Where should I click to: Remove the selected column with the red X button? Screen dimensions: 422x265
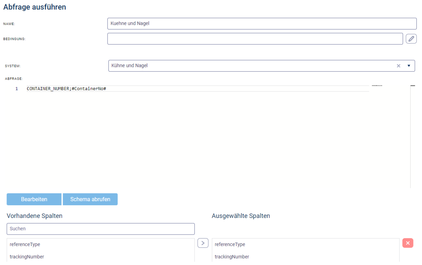[408, 243]
